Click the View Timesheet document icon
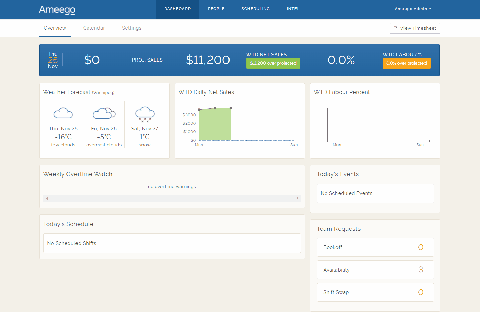This screenshot has width=480, height=312. pos(395,28)
